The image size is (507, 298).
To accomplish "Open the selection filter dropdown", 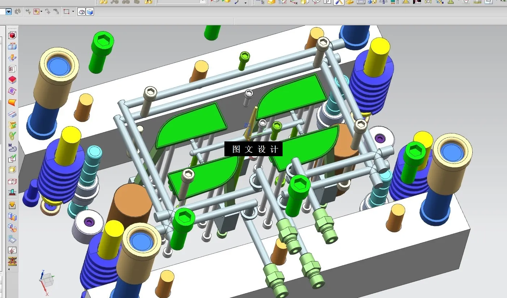I will click(x=9, y=11).
